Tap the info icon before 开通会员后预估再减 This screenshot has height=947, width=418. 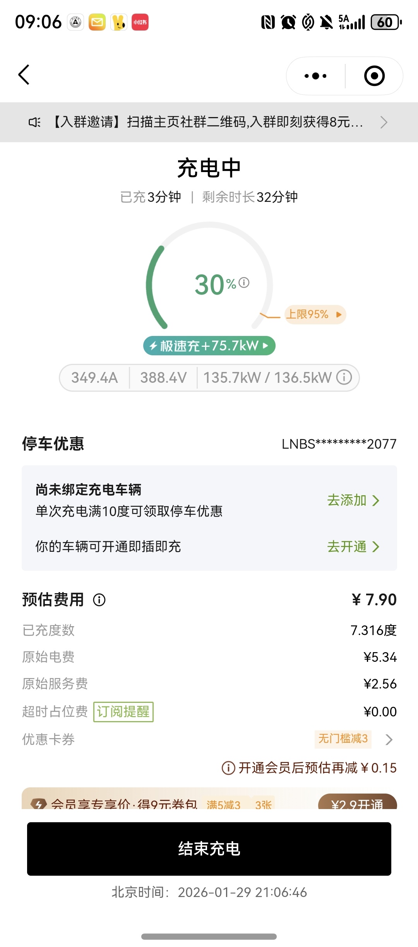[228, 768]
